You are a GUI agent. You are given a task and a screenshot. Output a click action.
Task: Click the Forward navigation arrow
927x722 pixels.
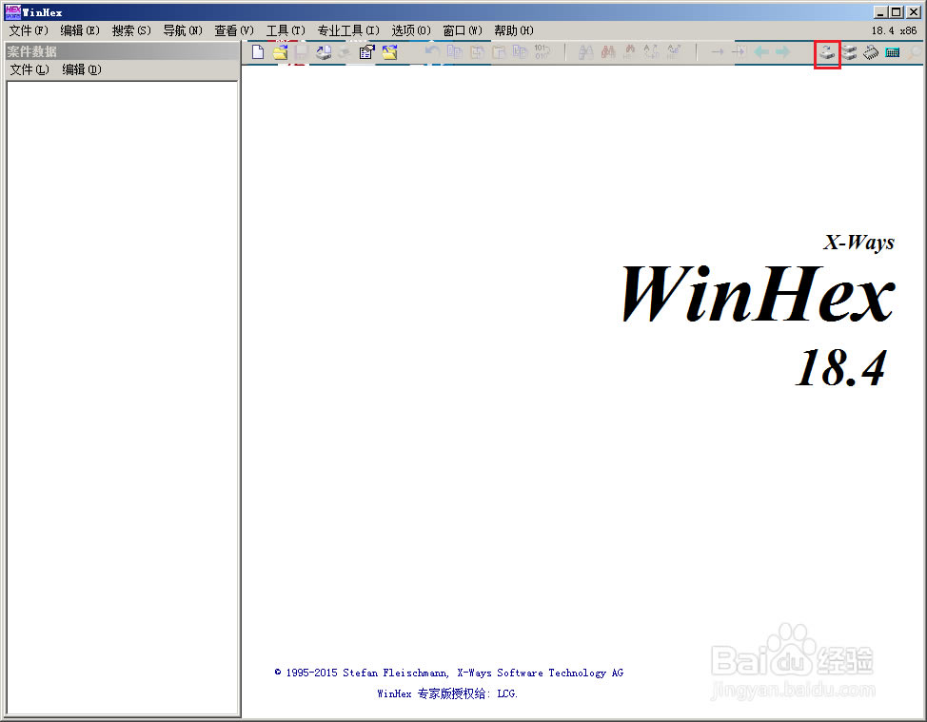click(782, 52)
